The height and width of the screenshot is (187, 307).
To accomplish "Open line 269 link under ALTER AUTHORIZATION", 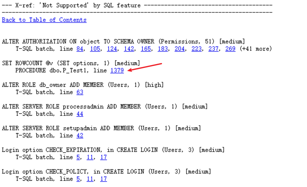I will (x=230, y=49).
